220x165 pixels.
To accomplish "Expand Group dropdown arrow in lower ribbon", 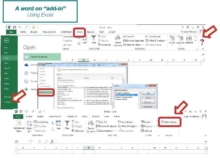I will coord(152,122).
